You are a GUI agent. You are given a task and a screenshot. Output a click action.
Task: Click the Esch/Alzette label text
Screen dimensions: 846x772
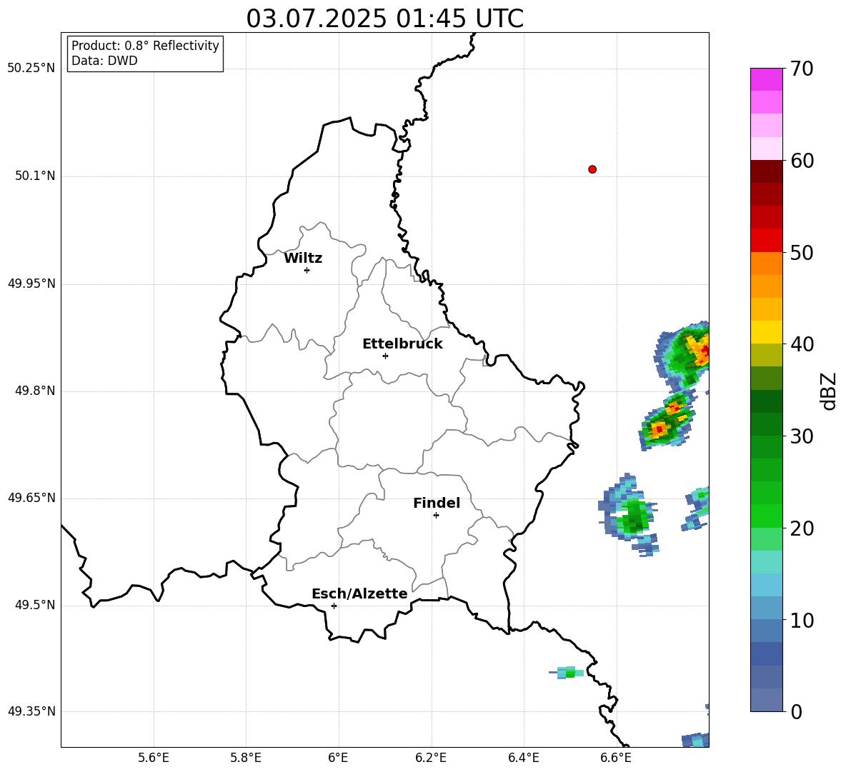tap(359, 593)
